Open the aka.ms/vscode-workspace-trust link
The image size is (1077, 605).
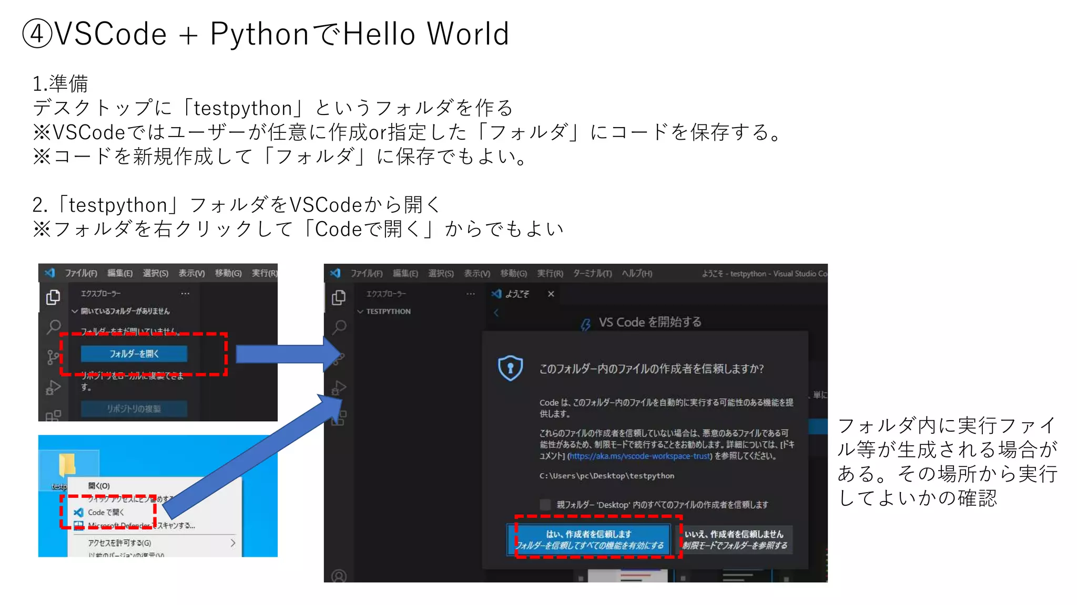coord(639,456)
